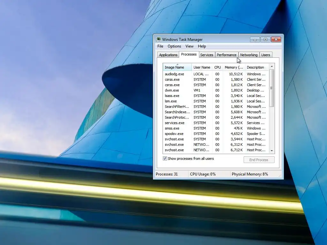Screen dimensions: 327x245
Task: Select svchost.exe using 6,312 K memory
Action: tap(216, 145)
